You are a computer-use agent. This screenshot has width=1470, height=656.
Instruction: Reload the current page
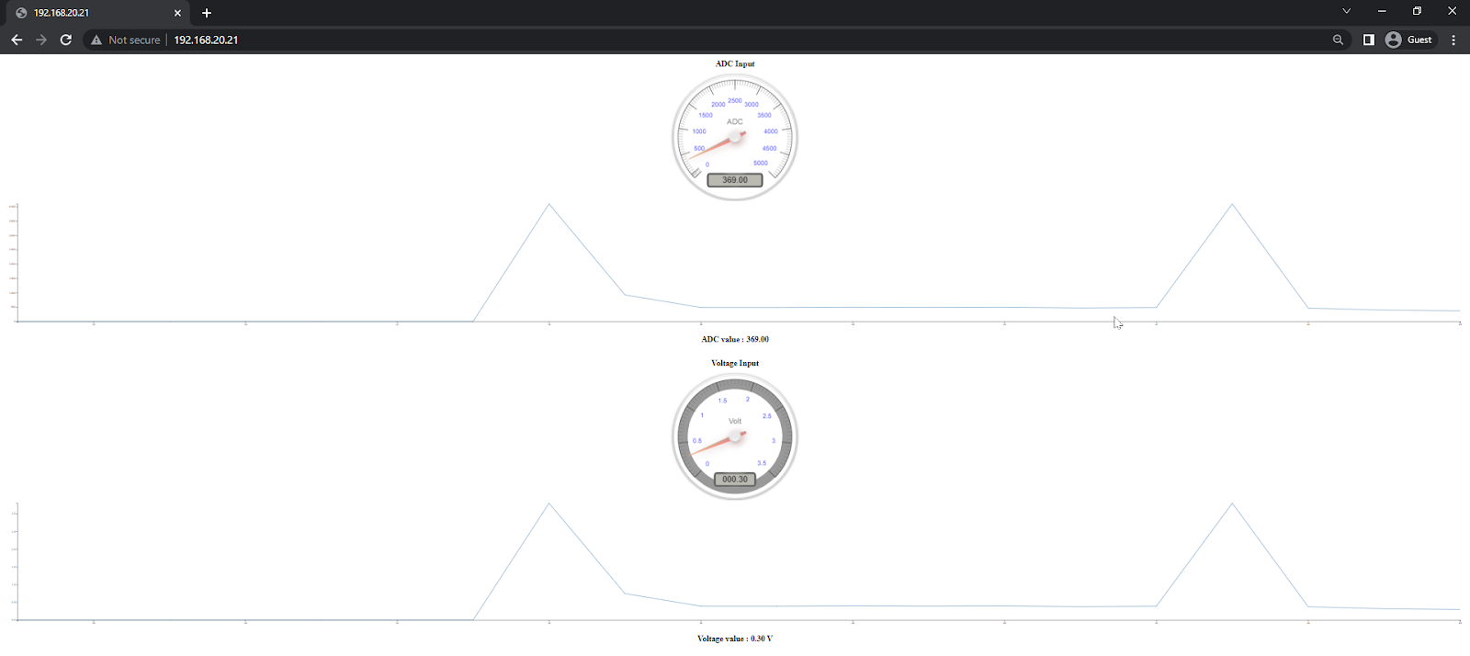tap(66, 40)
